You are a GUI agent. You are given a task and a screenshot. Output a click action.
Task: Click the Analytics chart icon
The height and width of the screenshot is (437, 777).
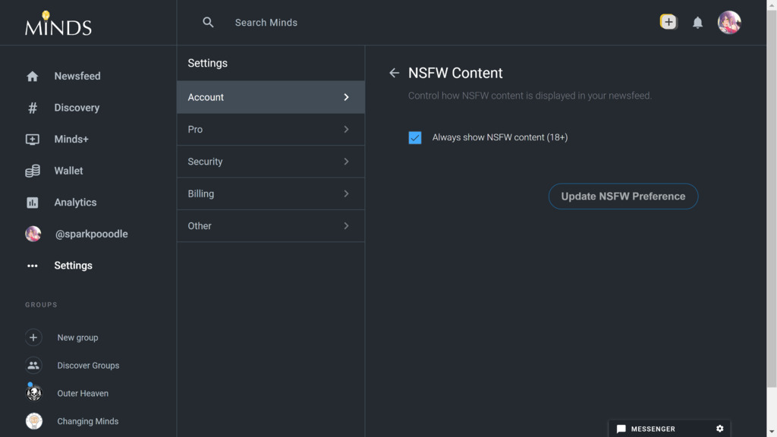point(32,203)
